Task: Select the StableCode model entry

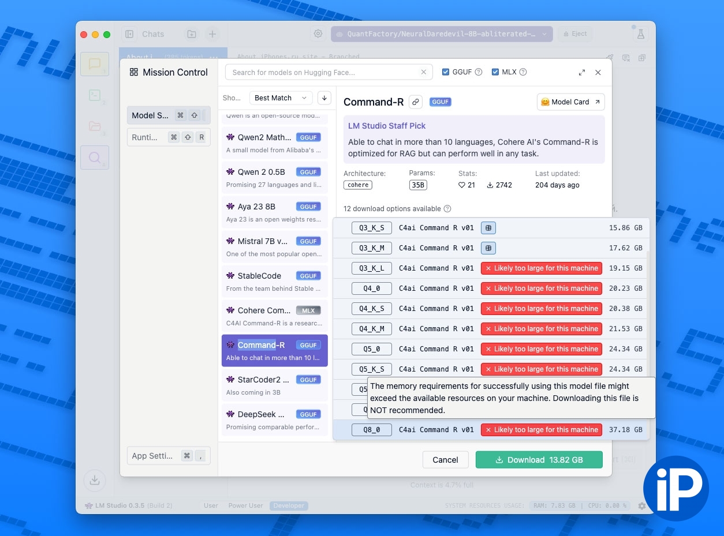Action: [x=275, y=282]
